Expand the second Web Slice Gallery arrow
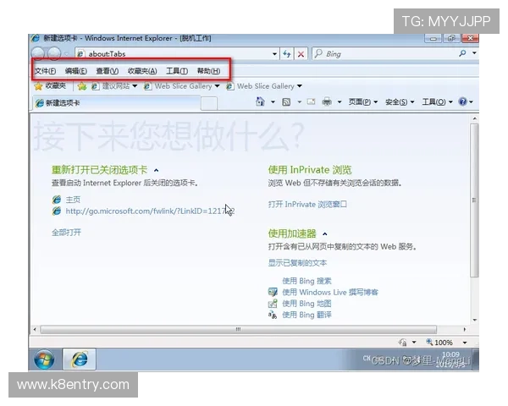The height and width of the screenshot is (406, 508). click(x=300, y=86)
